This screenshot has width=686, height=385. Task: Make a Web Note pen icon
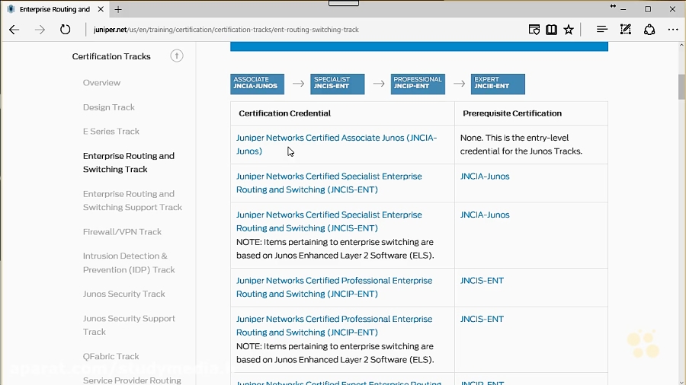coord(626,29)
